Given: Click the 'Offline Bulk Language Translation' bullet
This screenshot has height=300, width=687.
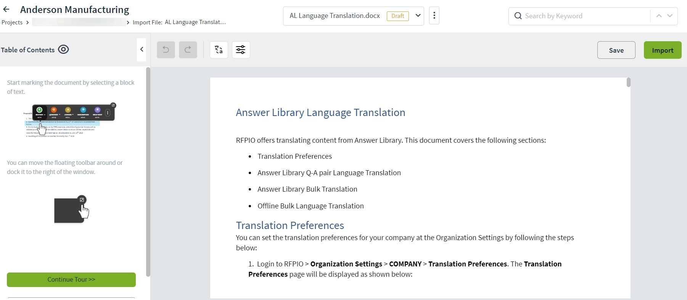Looking at the screenshot, I should [x=311, y=206].
